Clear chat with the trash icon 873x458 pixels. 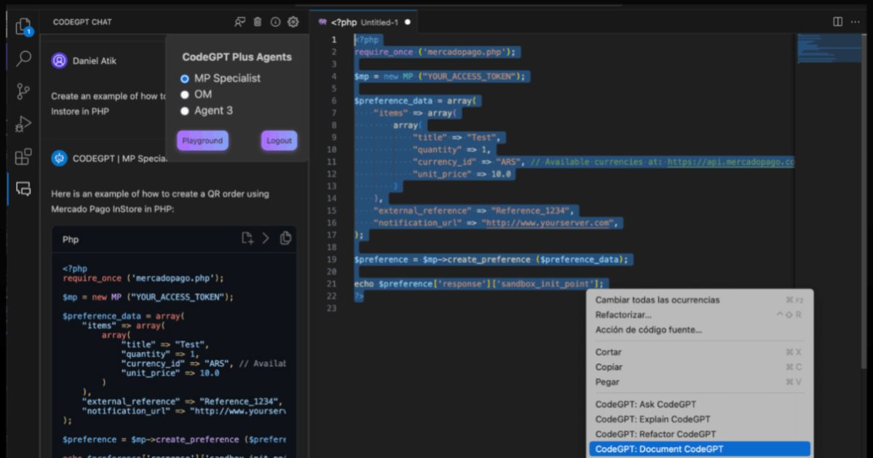[x=257, y=22]
